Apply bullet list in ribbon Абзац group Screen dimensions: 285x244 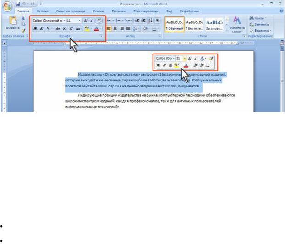pos(109,21)
